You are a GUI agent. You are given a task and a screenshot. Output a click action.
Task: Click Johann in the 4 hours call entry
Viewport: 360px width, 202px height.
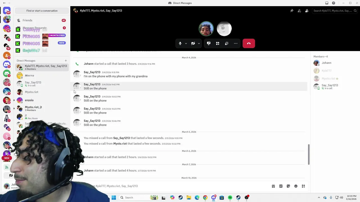tap(89, 171)
